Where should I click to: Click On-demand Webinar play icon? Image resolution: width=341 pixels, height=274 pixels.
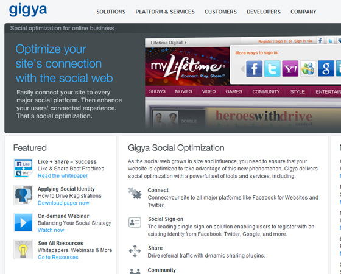point(23,222)
